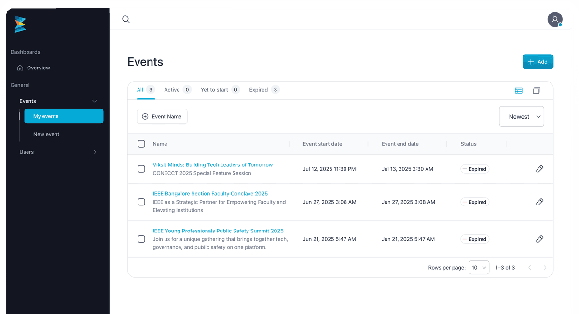Check the Viksit Minds event row
The height and width of the screenshot is (314, 579).
(x=141, y=169)
